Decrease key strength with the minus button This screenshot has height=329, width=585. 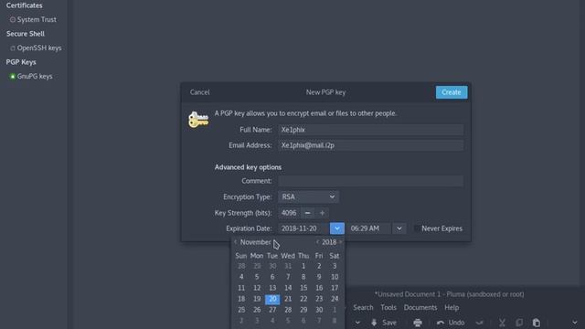pos(307,213)
